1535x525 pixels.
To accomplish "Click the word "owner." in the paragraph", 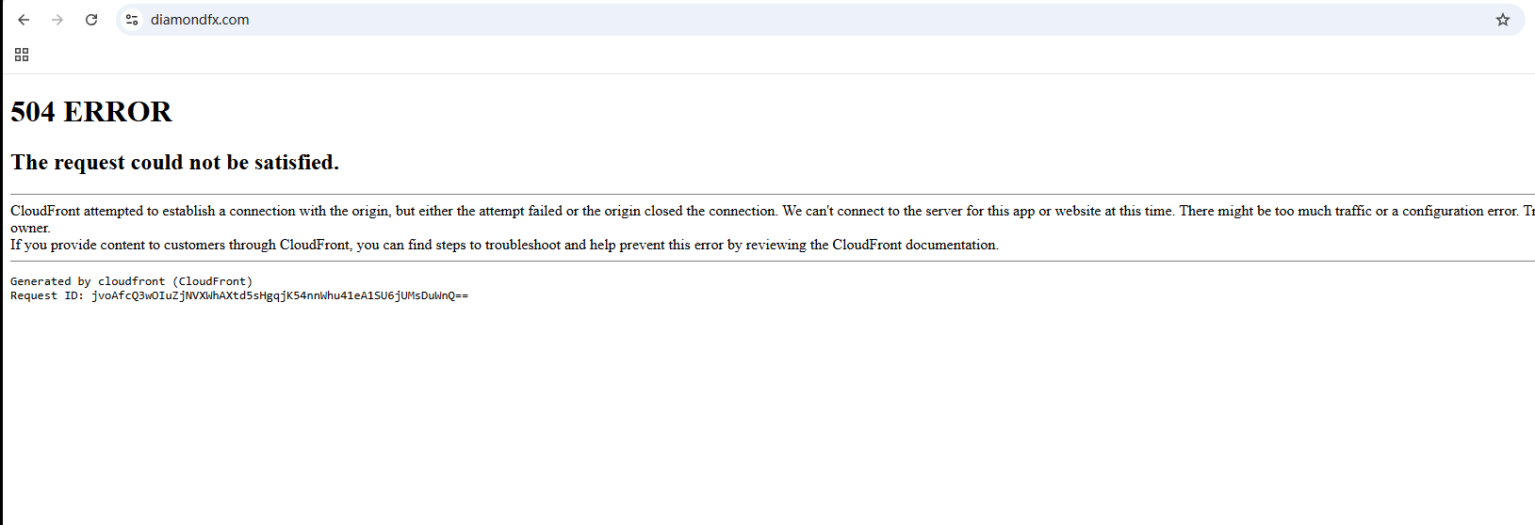I will click(30, 229).
